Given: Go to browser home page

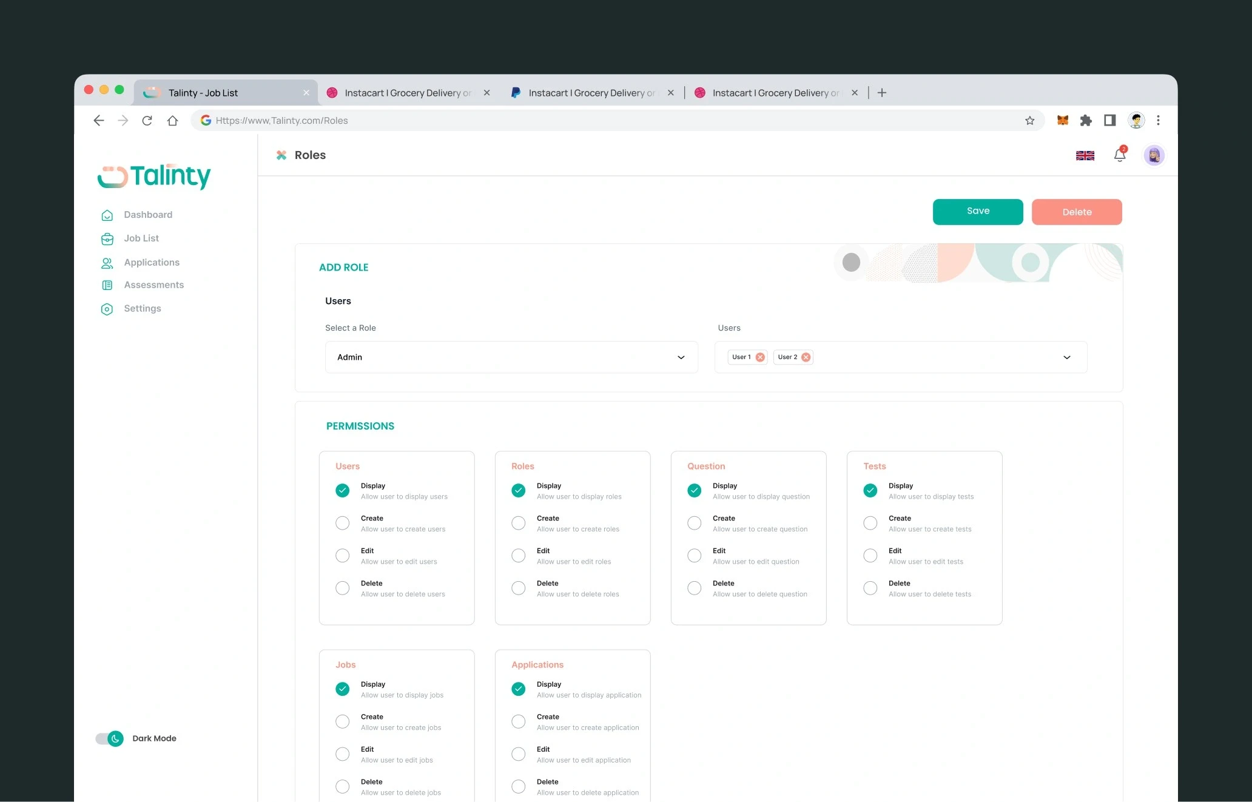Looking at the screenshot, I should pos(172,121).
